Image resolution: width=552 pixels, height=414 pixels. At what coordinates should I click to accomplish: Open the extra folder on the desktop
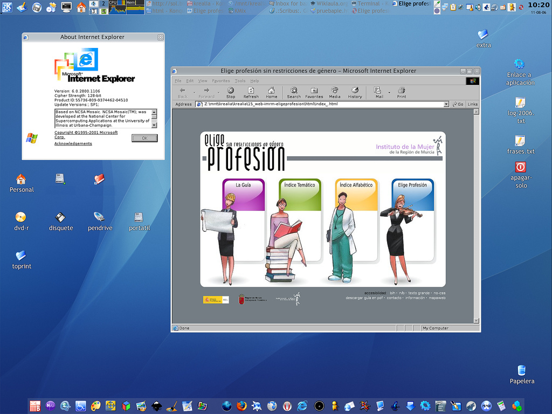(x=484, y=38)
